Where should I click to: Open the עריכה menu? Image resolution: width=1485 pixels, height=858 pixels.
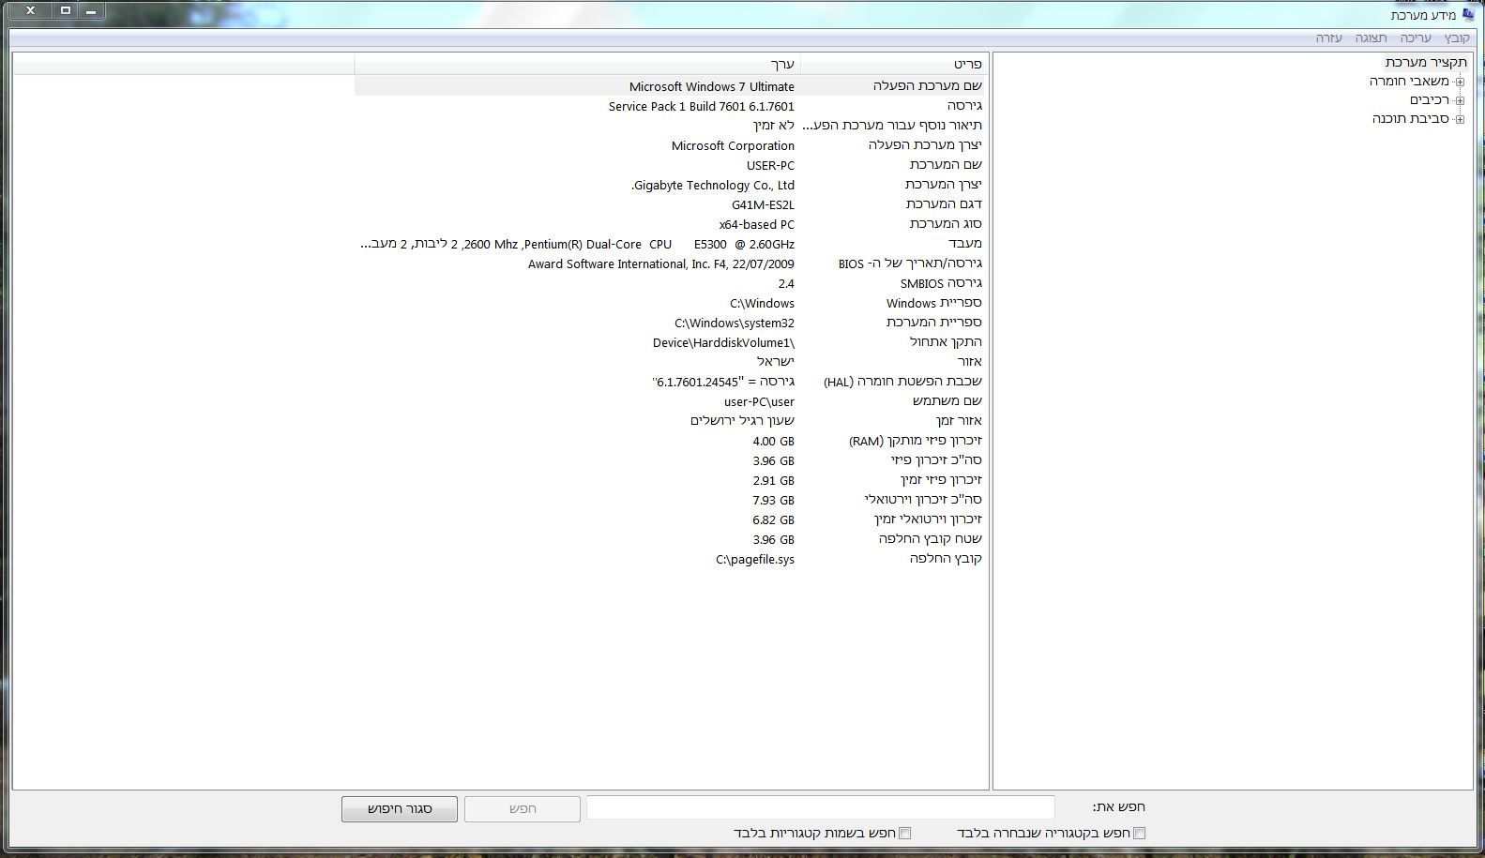(x=1416, y=38)
